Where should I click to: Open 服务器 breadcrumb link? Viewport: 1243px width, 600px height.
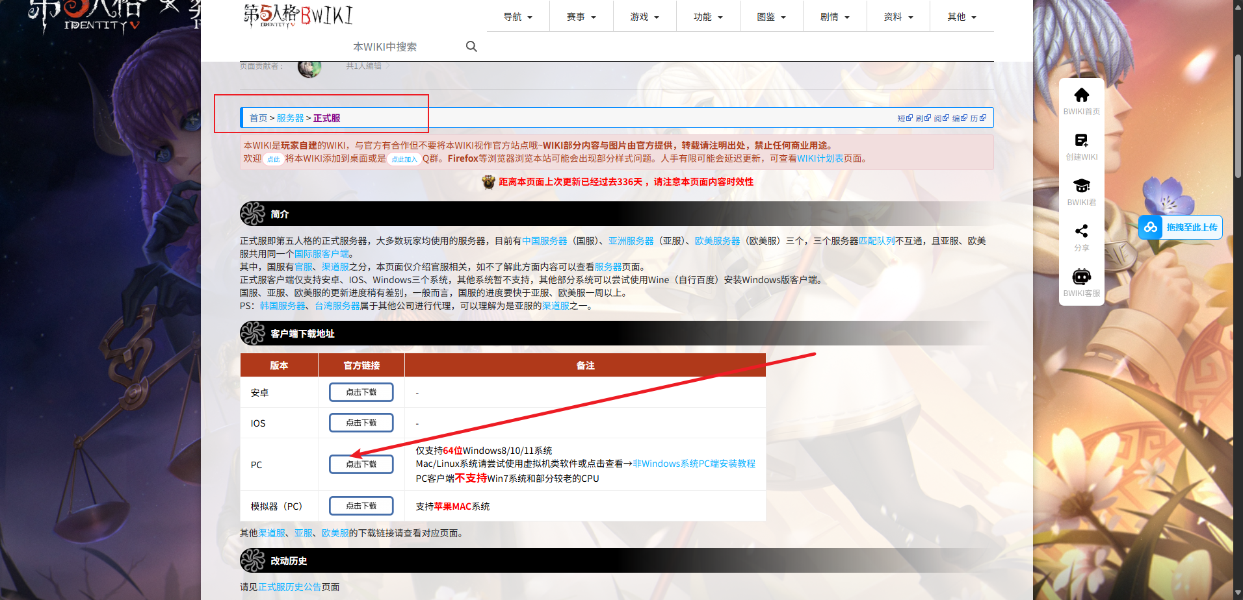(x=290, y=118)
